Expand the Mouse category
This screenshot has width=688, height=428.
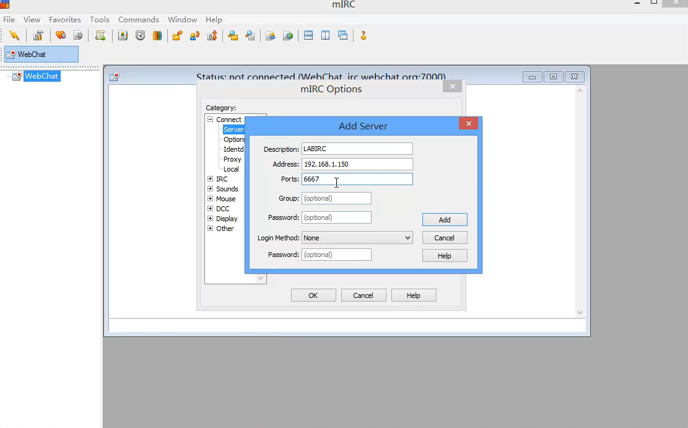[x=210, y=198]
